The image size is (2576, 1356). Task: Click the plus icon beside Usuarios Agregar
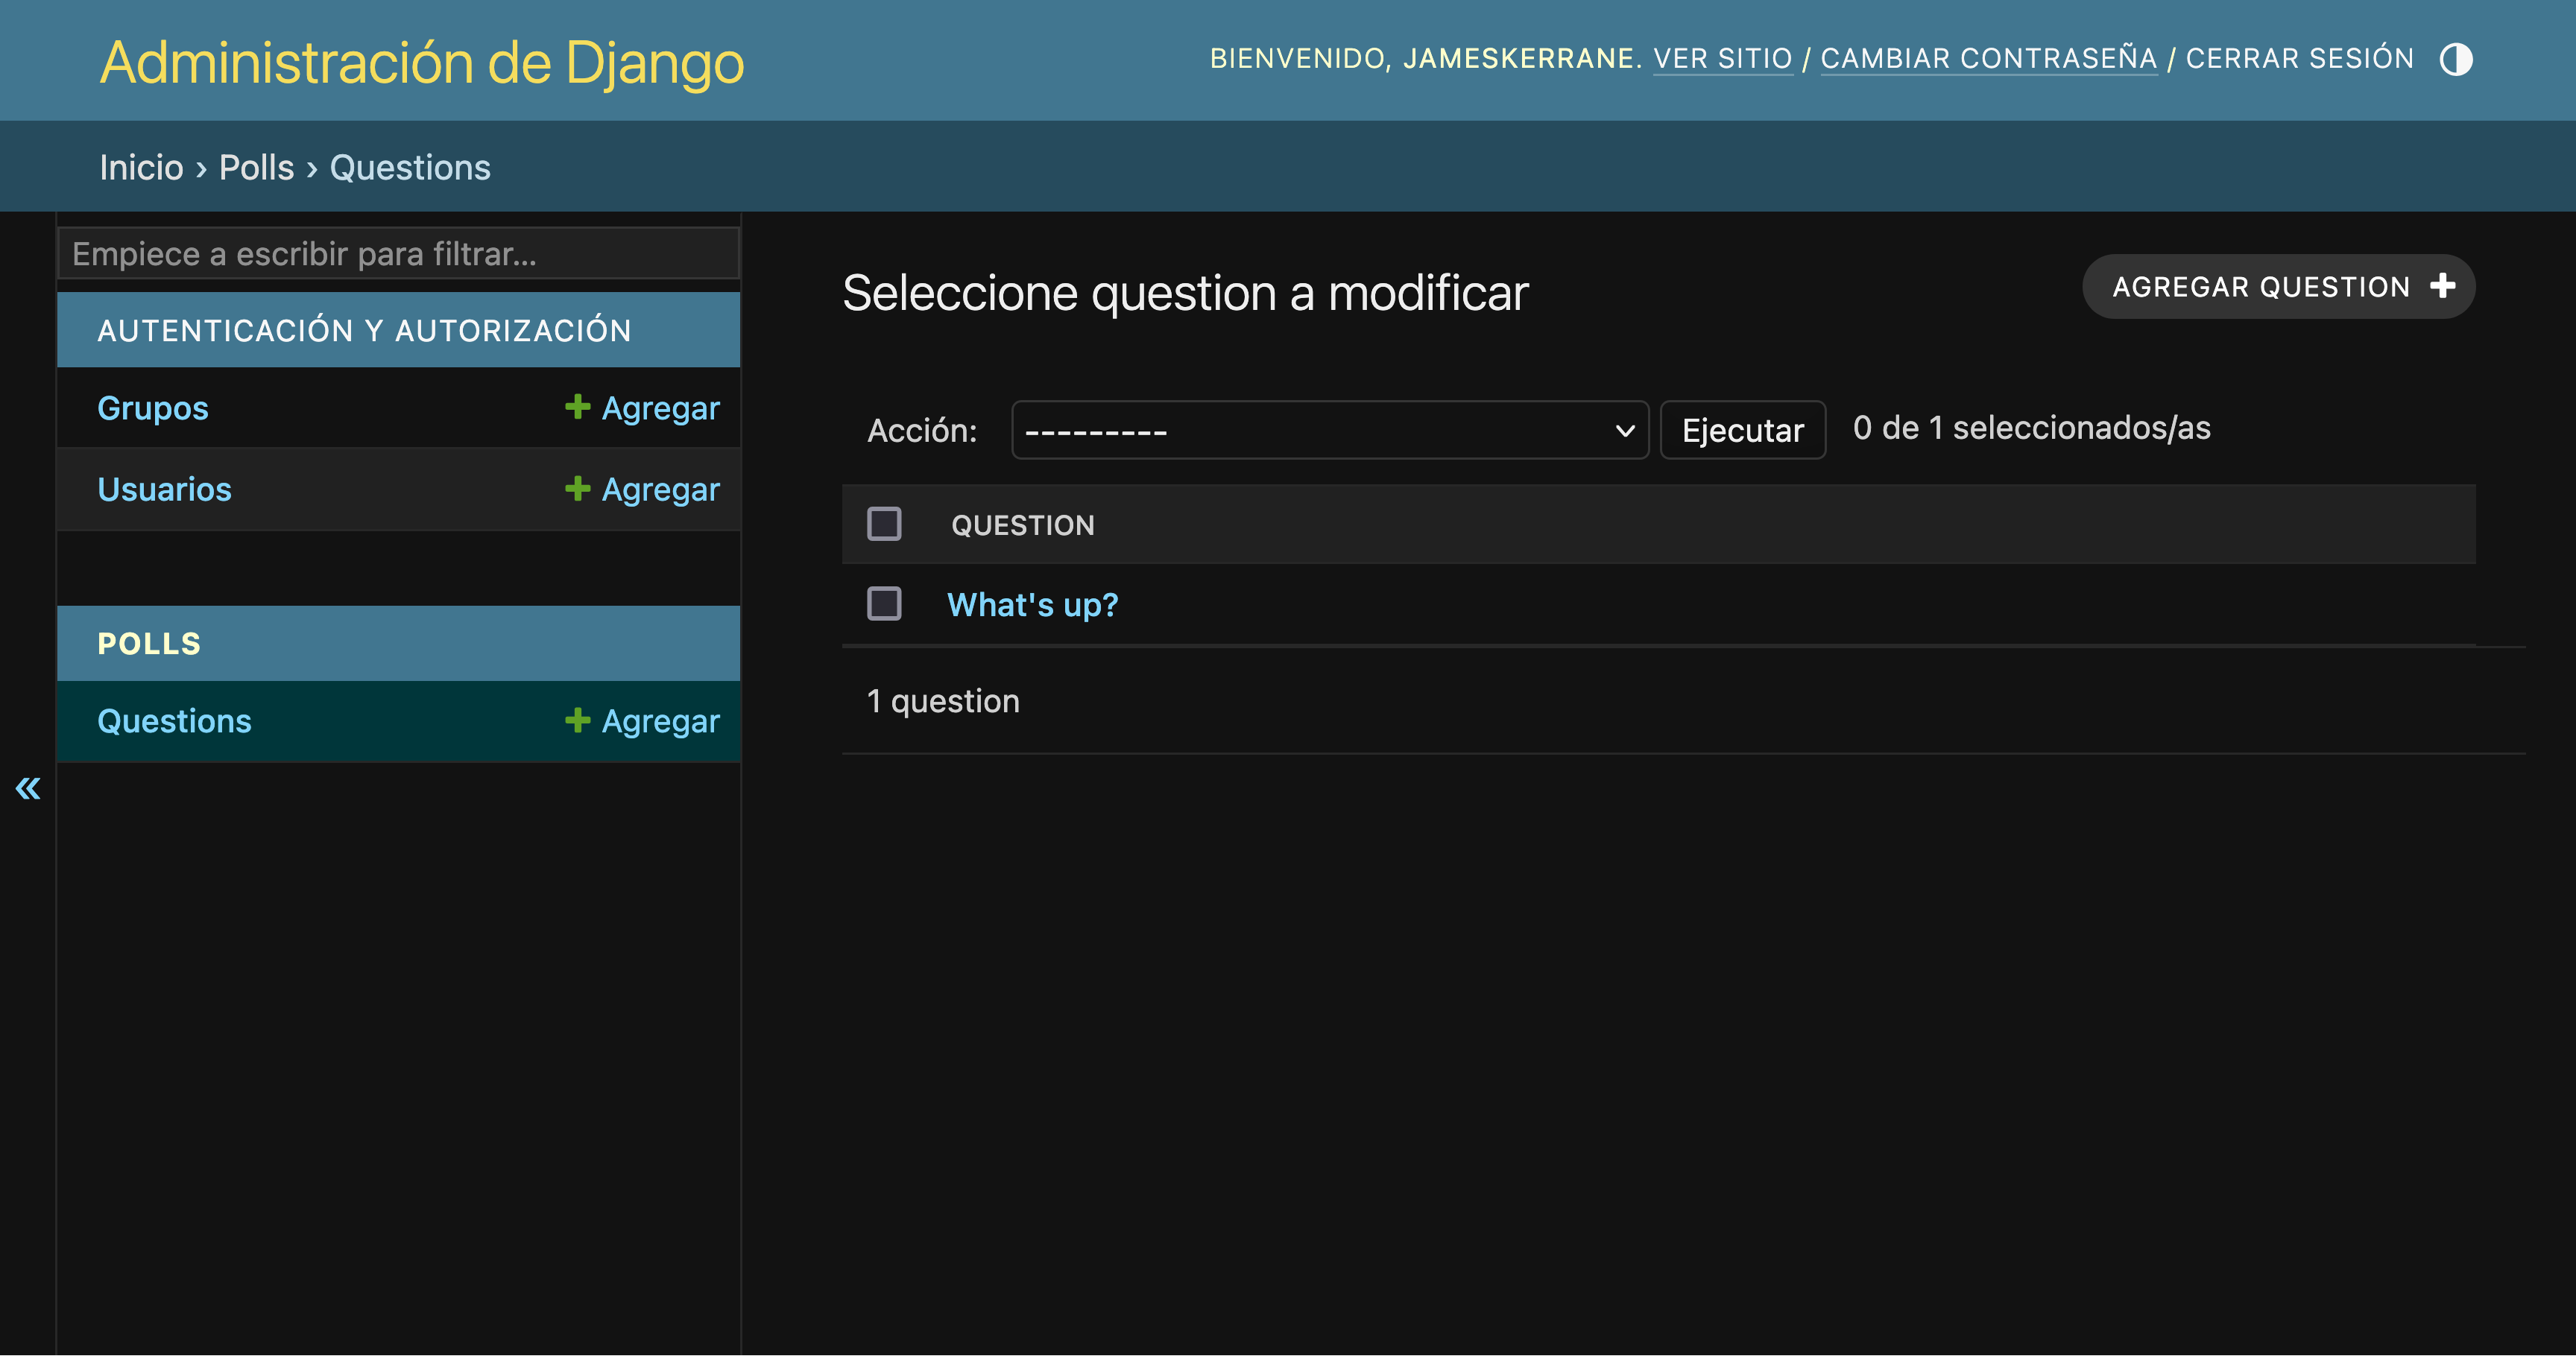click(577, 488)
